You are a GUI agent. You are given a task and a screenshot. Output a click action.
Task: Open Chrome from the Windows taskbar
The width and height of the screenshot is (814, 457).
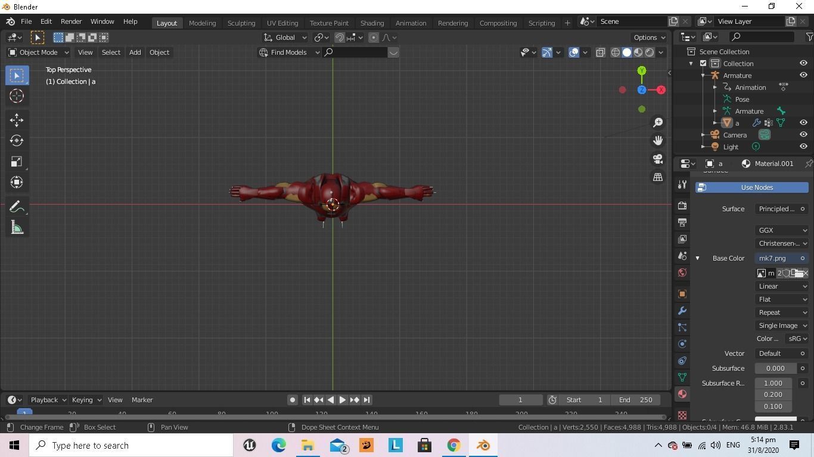(x=454, y=445)
